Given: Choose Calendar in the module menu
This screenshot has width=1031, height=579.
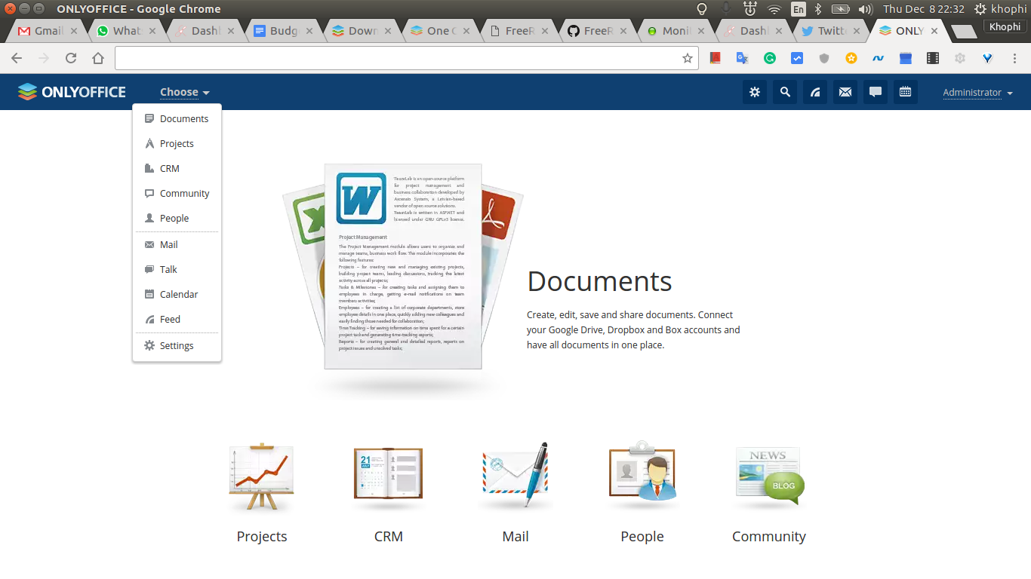Looking at the screenshot, I should click(x=179, y=294).
